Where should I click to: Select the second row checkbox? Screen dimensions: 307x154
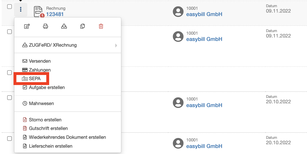(x=9, y=31)
